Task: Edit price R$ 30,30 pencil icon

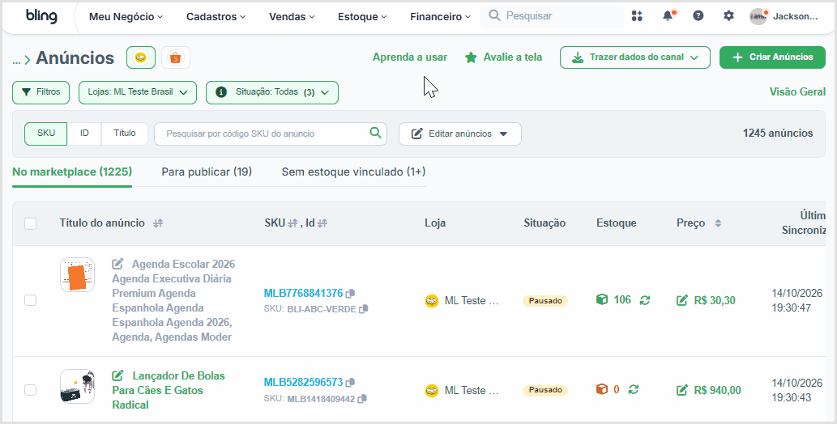Action: click(x=682, y=301)
